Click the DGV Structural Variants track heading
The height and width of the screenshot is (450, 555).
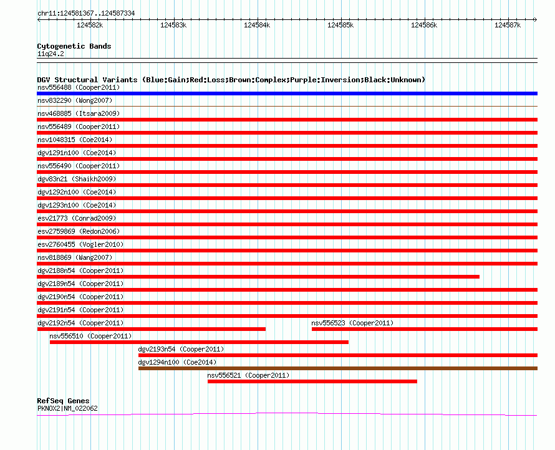coord(231,80)
